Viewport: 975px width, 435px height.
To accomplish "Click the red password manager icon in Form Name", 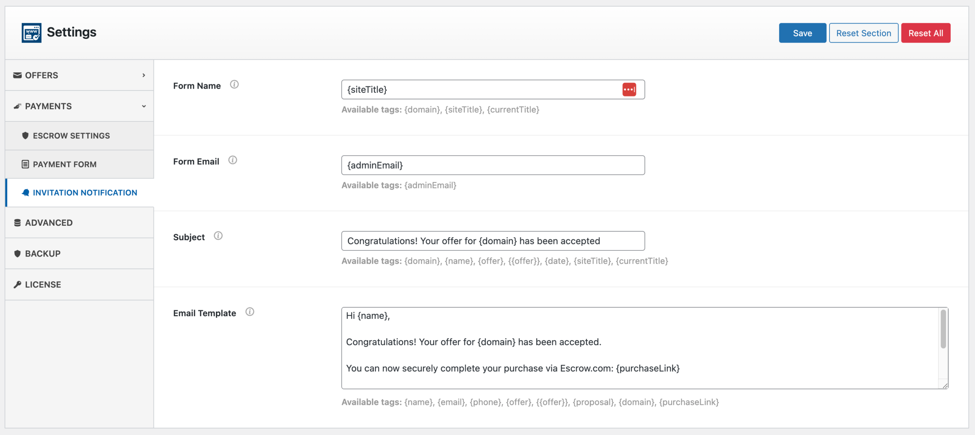I will tap(629, 90).
